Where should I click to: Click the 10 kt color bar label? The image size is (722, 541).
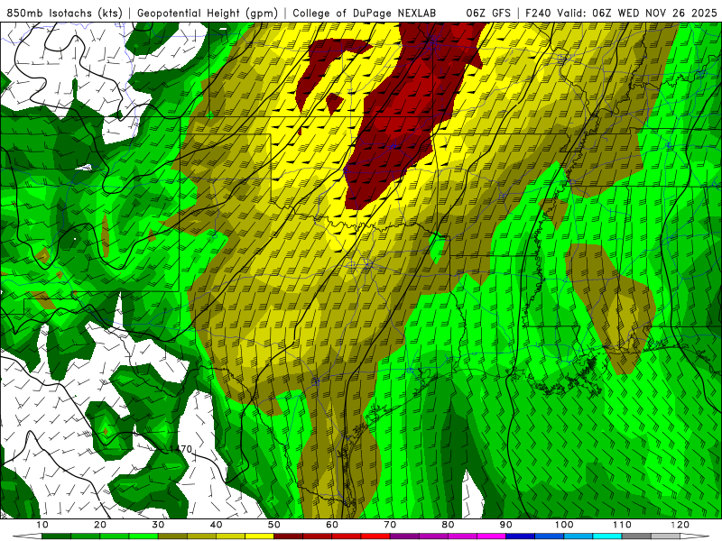click(x=42, y=525)
